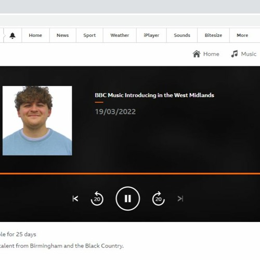Open the News section

tap(62, 35)
